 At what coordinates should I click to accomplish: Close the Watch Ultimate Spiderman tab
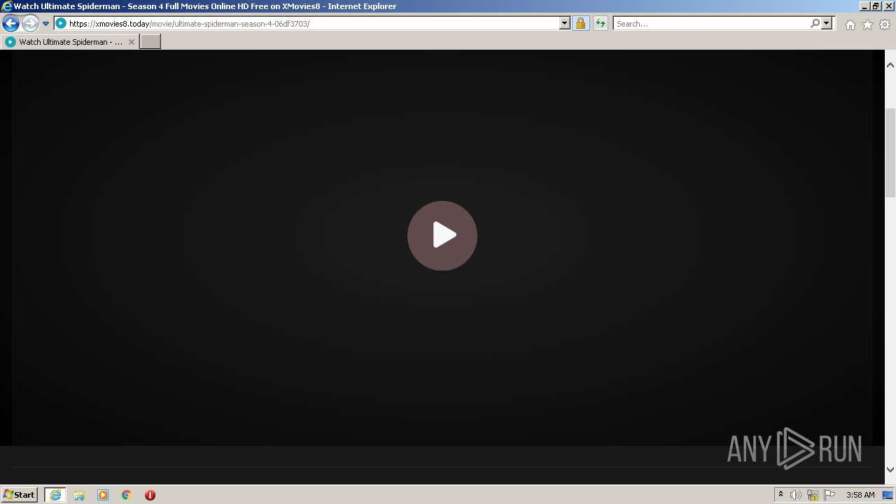131,42
